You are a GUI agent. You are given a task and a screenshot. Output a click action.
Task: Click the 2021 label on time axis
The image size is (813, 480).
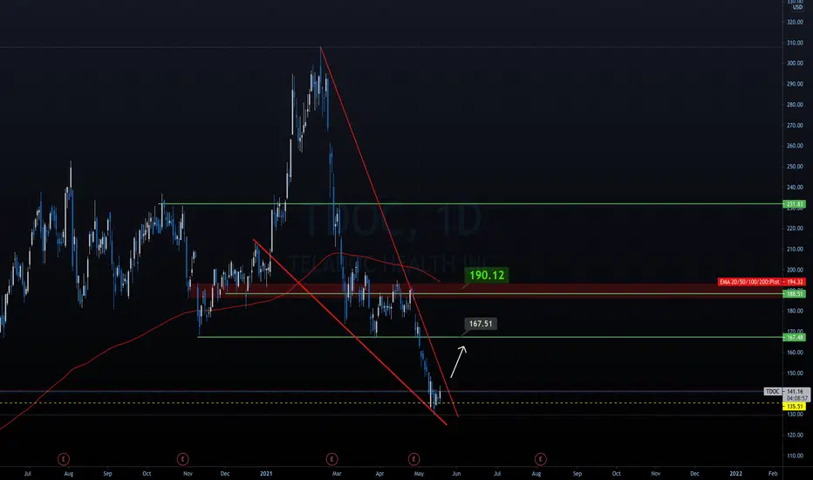[x=266, y=473]
